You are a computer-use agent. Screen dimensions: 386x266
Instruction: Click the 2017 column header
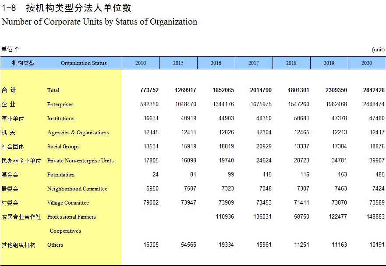click(x=254, y=63)
